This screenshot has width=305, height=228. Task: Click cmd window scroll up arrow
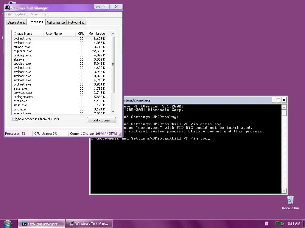pyautogui.click(x=284, y=107)
